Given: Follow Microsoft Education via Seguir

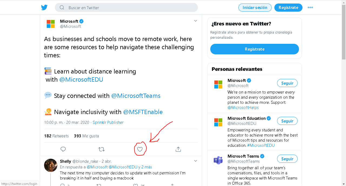Looking at the screenshot, I should click(287, 121).
